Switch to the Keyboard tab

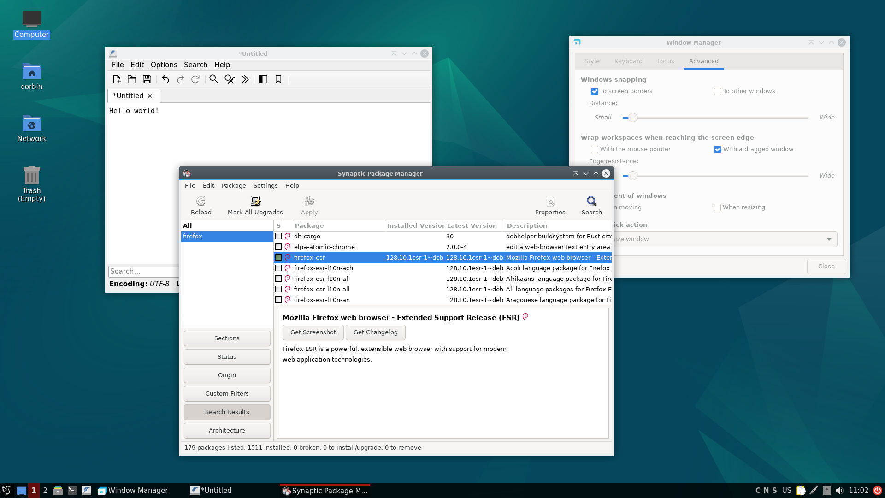pyautogui.click(x=628, y=61)
